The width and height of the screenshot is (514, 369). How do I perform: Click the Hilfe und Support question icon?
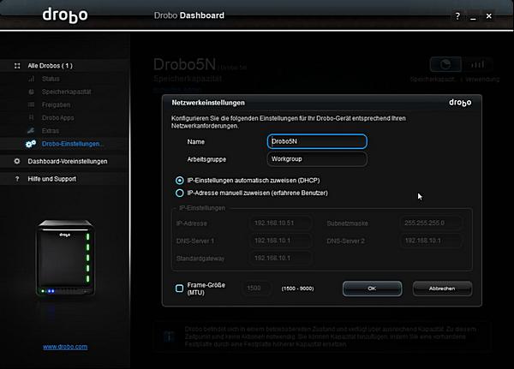point(17,179)
